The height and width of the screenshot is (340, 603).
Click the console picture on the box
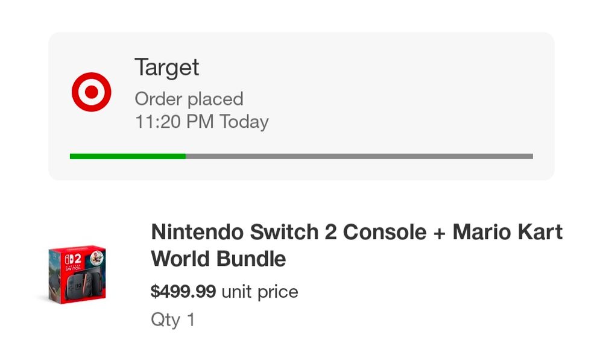(81, 285)
